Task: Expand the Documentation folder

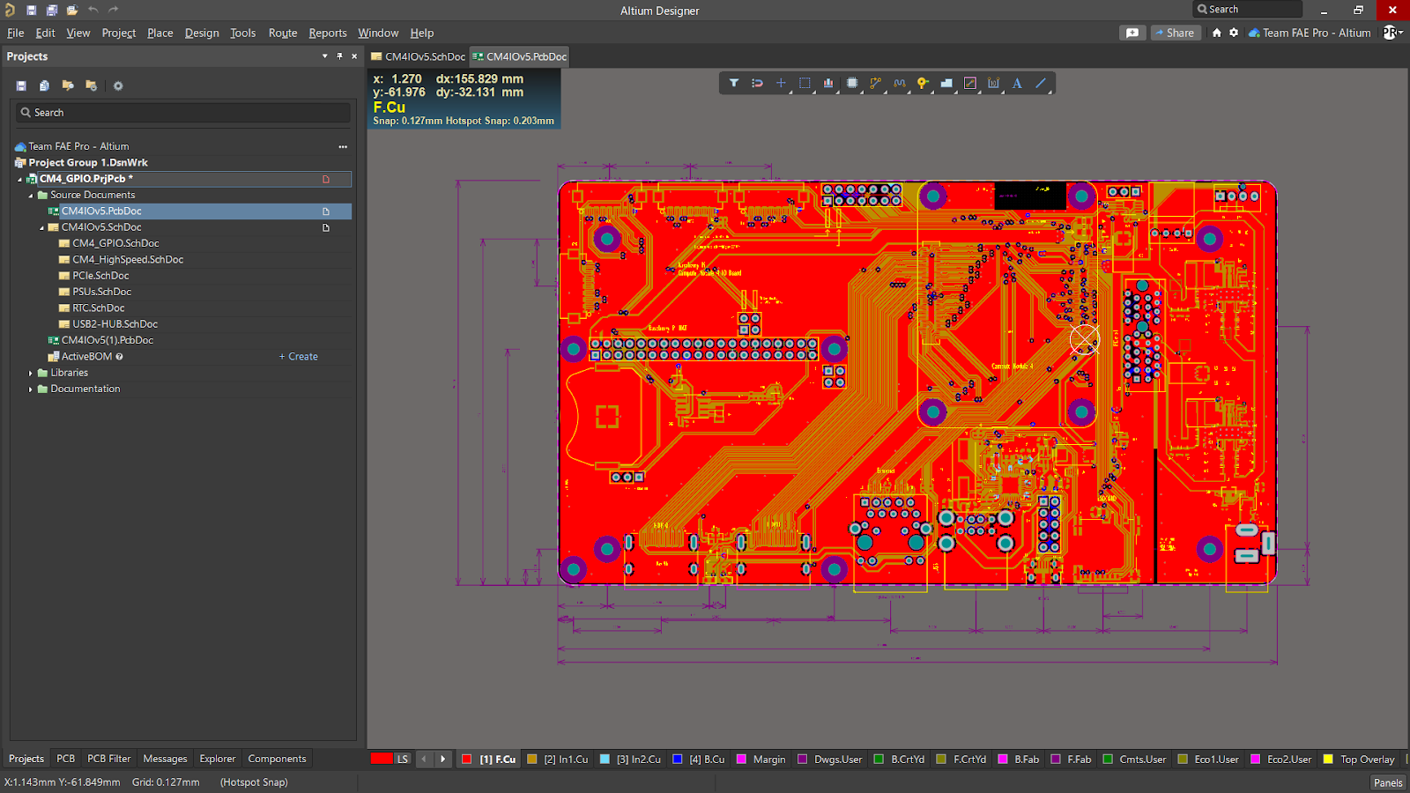Action: tap(31, 389)
